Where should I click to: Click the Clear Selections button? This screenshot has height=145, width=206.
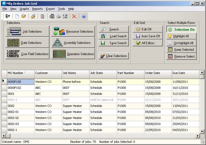(x=113, y=56)
